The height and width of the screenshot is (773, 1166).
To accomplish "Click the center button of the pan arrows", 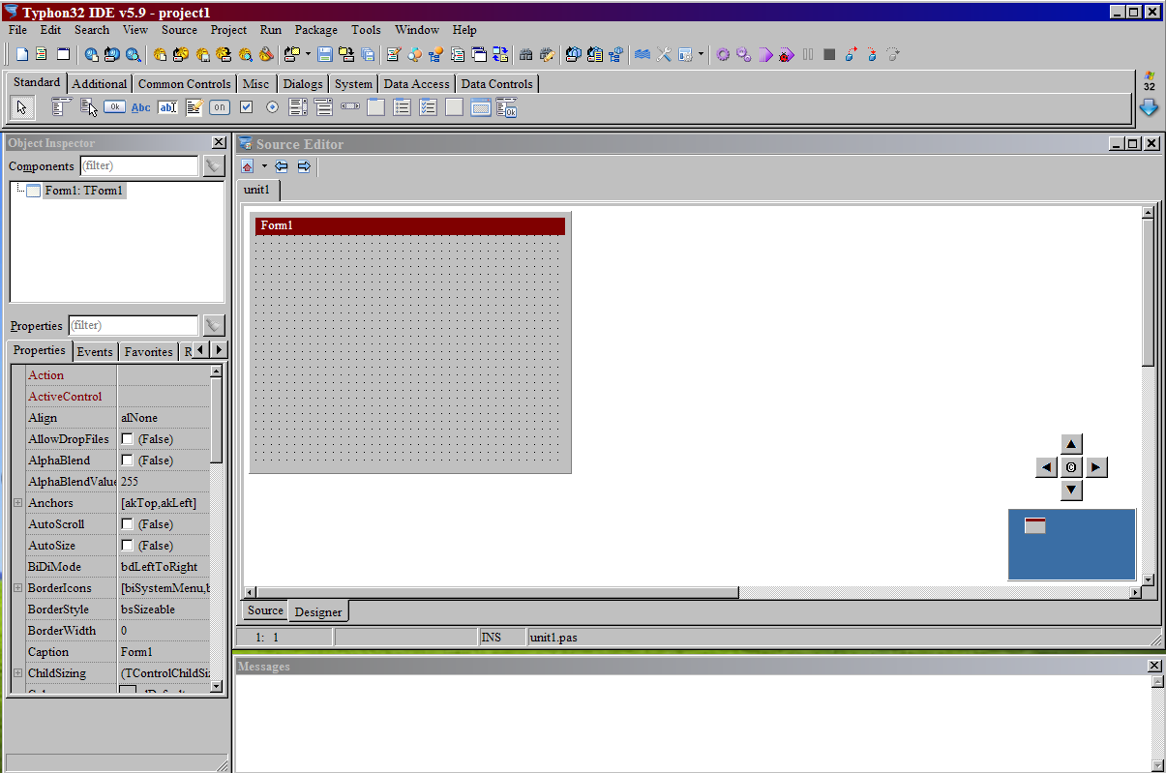I will pos(1071,467).
